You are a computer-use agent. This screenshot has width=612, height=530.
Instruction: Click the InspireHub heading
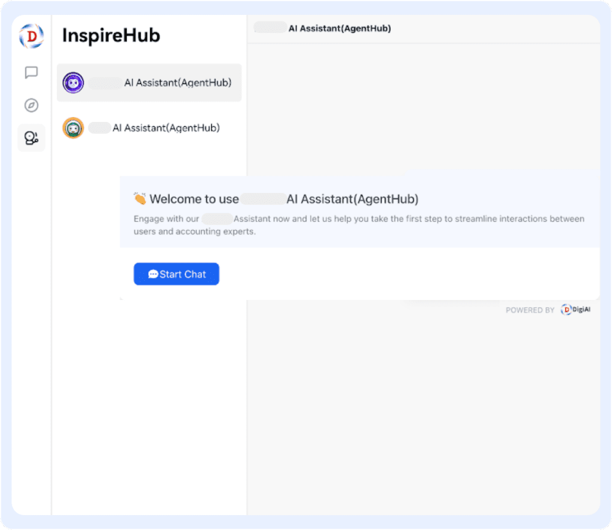tap(111, 35)
